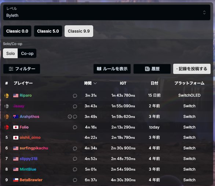Open the 履歴 history button
This screenshot has width=215, height=186.
click(152, 69)
